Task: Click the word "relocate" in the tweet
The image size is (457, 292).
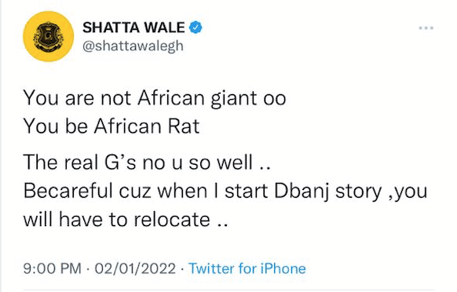Action: 172,220
